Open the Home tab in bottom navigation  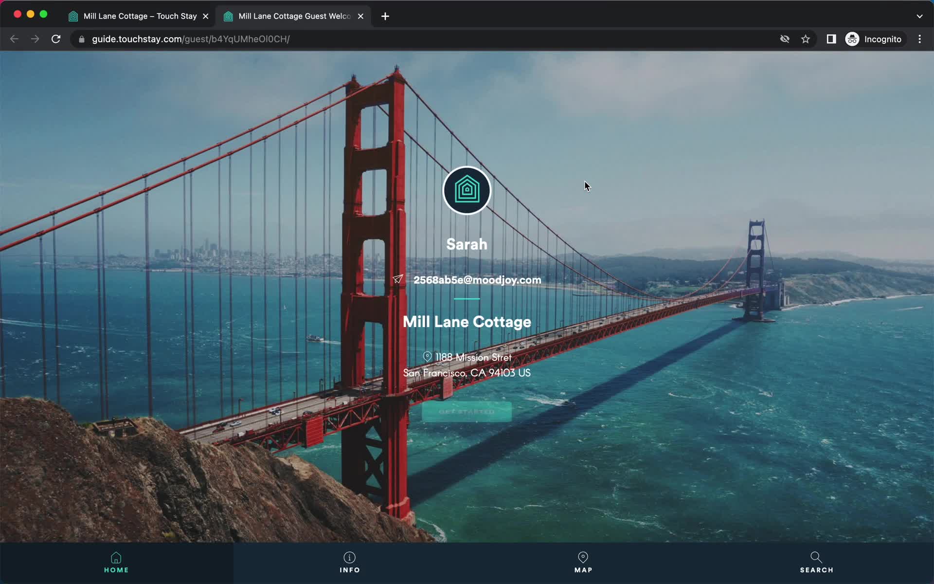[x=116, y=563]
